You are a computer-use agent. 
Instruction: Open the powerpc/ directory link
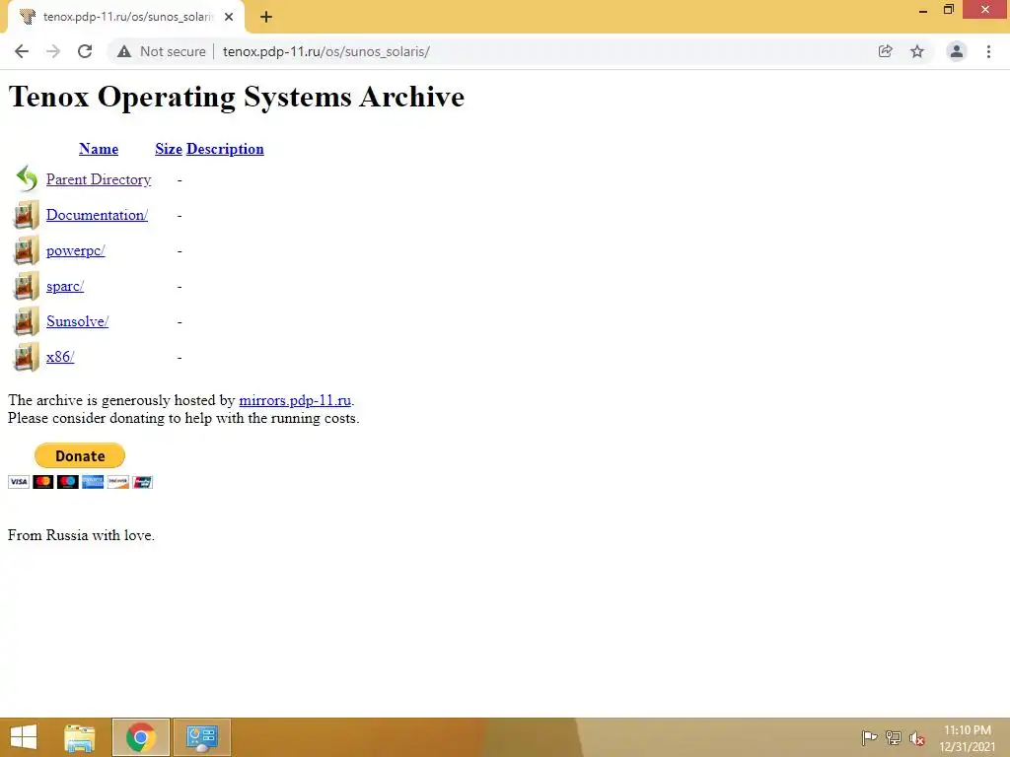click(75, 250)
